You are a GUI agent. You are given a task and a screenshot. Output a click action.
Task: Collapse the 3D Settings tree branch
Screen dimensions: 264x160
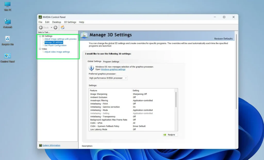point(40,36)
